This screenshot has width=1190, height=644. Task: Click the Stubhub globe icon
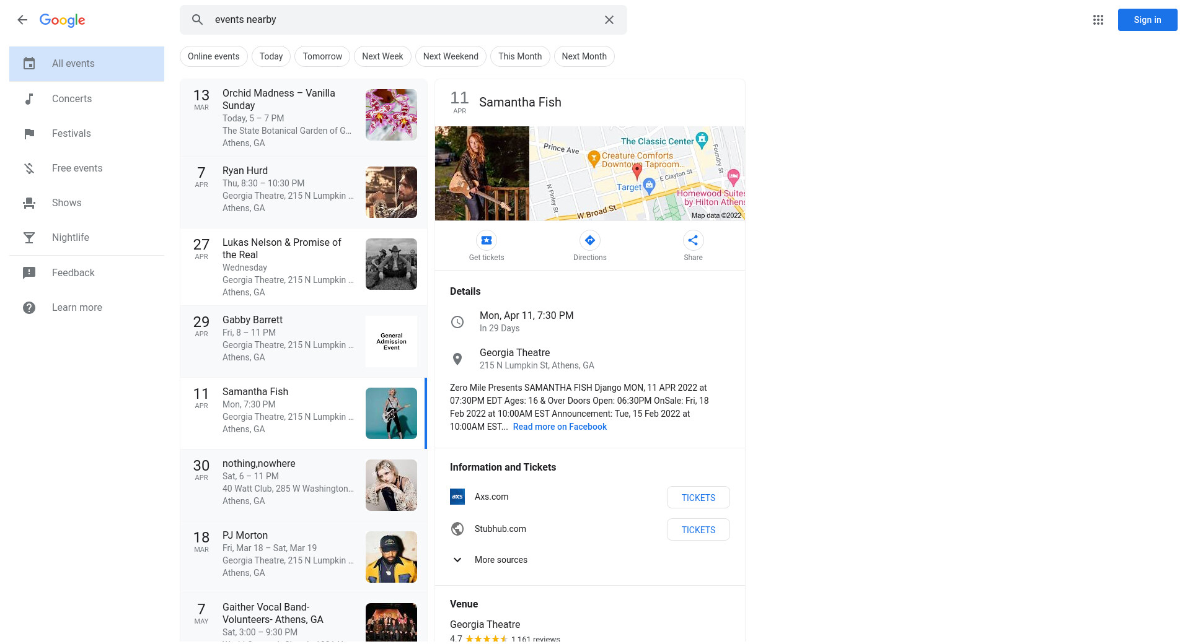(x=457, y=529)
